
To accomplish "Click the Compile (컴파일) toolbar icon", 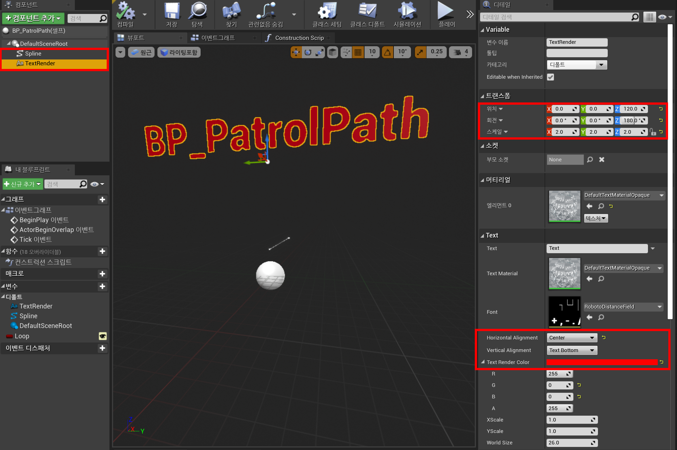I will [x=125, y=11].
